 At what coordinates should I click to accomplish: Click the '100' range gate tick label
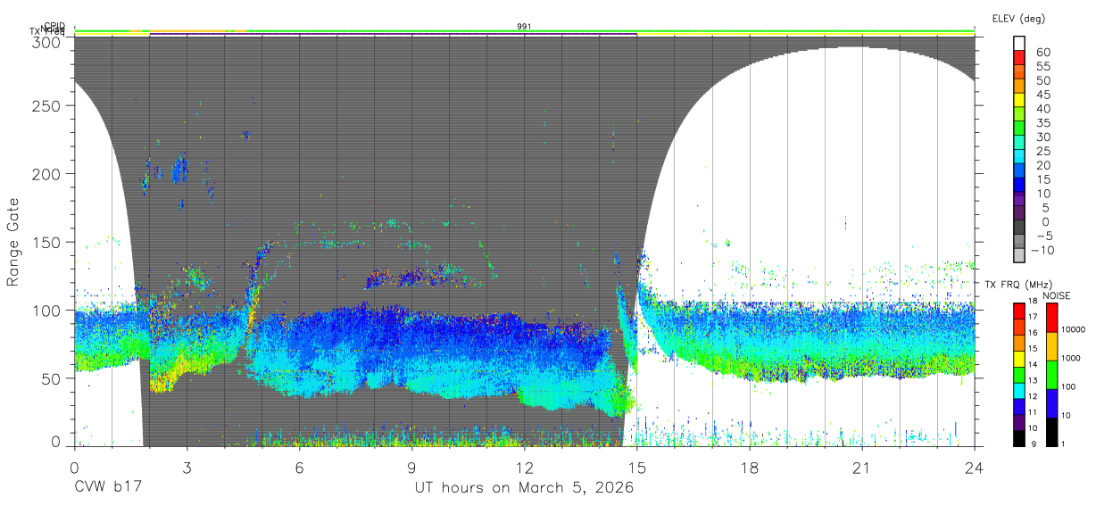point(47,310)
